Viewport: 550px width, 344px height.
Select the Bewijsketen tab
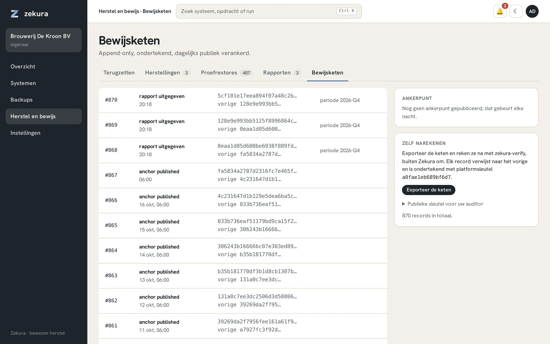pyautogui.click(x=327, y=73)
